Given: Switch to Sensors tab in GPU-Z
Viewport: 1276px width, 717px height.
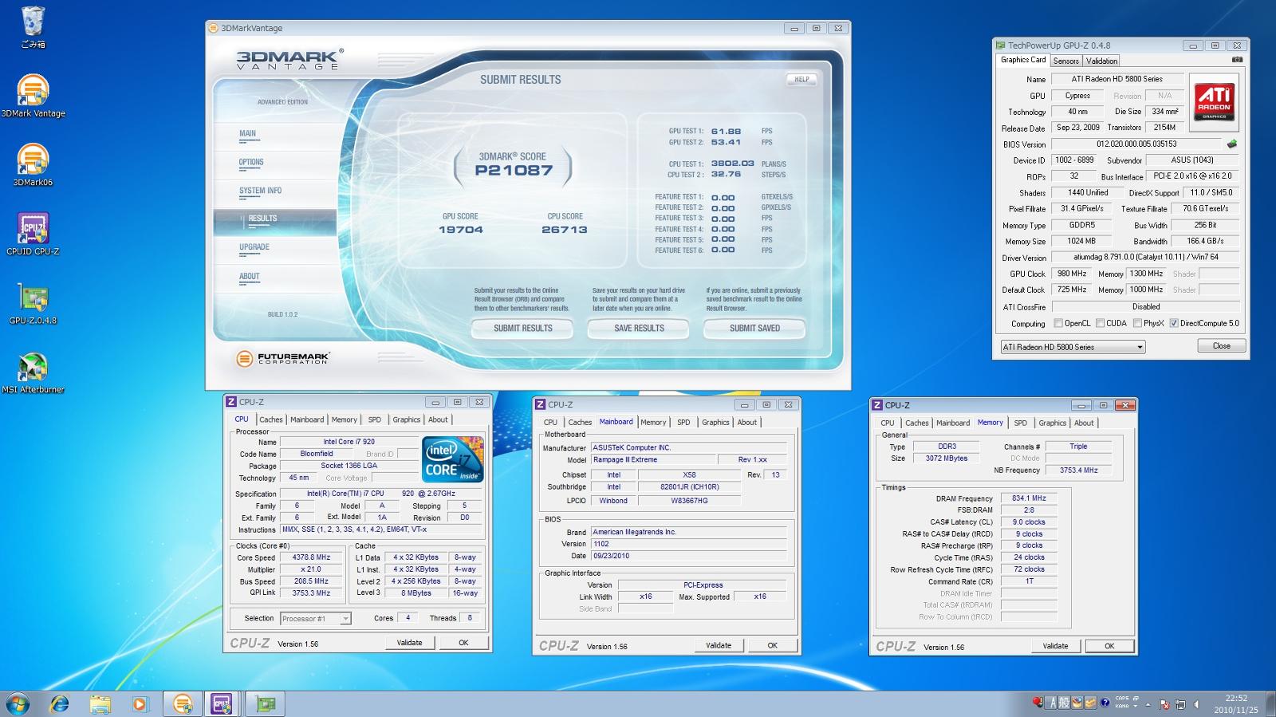Looking at the screenshot, I should 1065,61.
